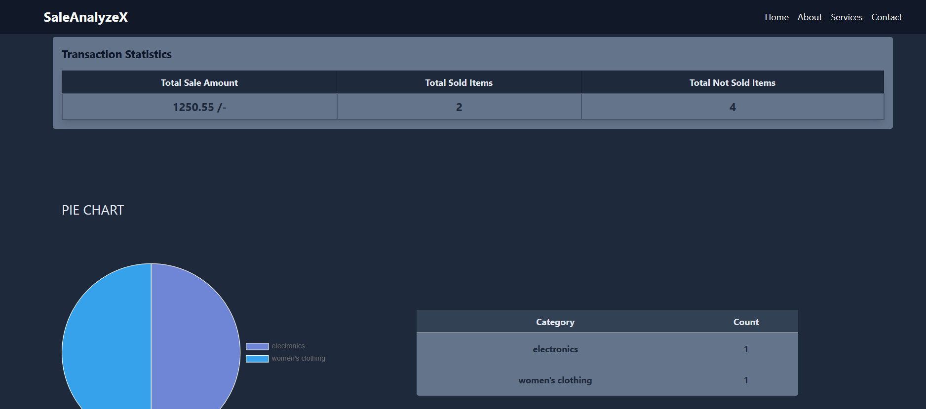
Task: Click the Total Not Sold Items header
Action: point(733,83)
